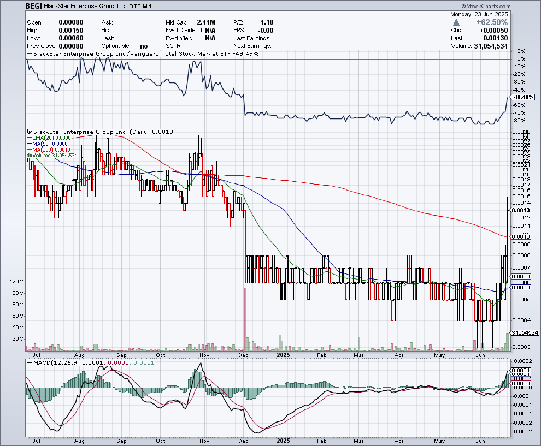Click the -49.49% relative strength axis tag
541x446 pixels.
point(524,98)
